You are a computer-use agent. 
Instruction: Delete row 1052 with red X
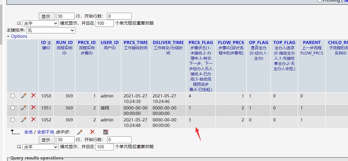[x=33, y=120]
